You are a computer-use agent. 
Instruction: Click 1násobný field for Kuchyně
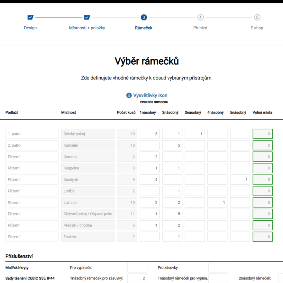[x=150, y=179]
